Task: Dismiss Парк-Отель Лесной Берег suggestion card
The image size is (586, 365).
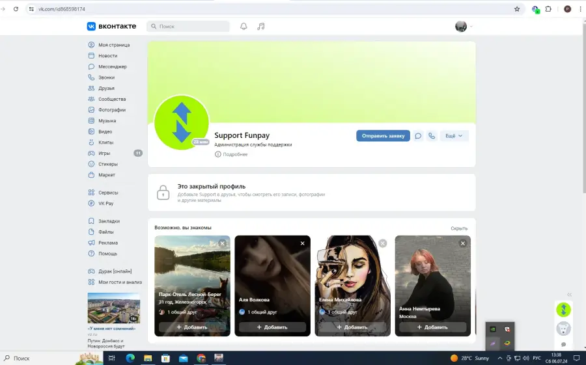Action: 223,243
